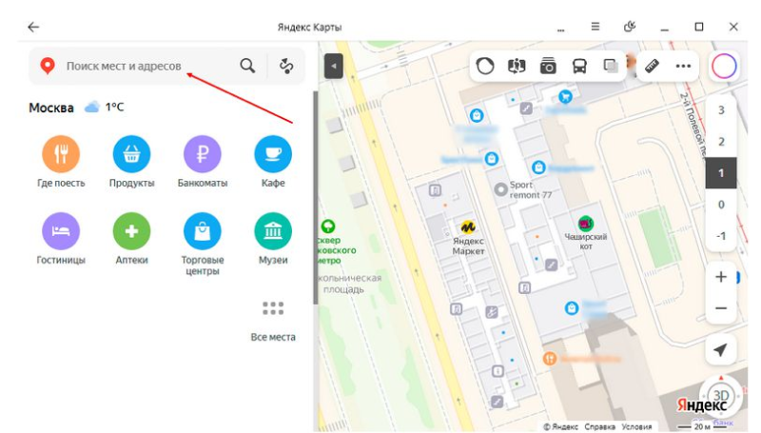761x433 pixels.
Task: Go back using the arrow in title bar
Action: point(33,28)
